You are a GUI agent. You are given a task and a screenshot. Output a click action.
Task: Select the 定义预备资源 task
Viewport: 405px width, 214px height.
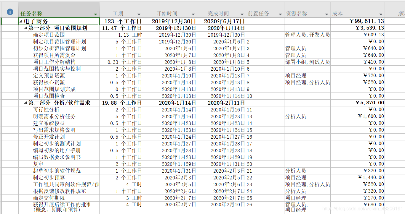click(x=49, y=76)
